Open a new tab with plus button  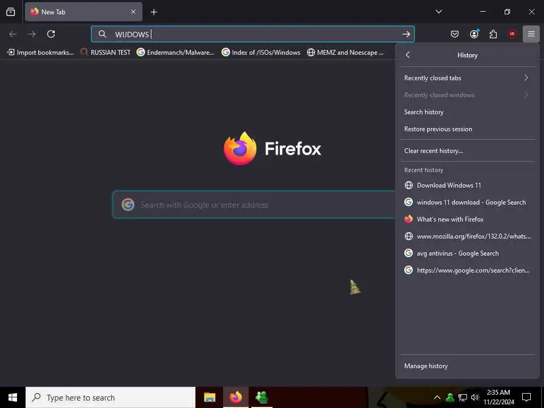[154, 12]
